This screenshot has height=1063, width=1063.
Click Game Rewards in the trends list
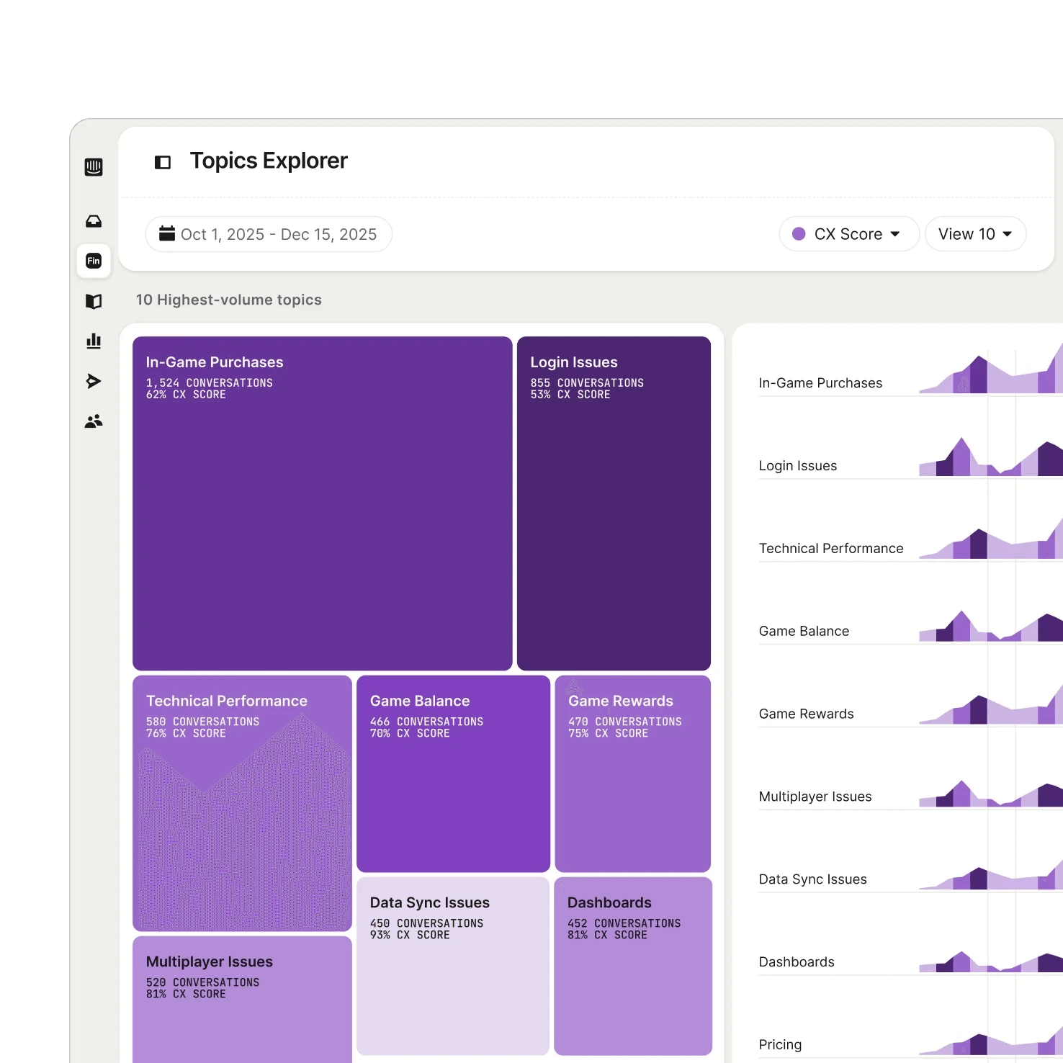pyautogui.click(x=807, y=714)
